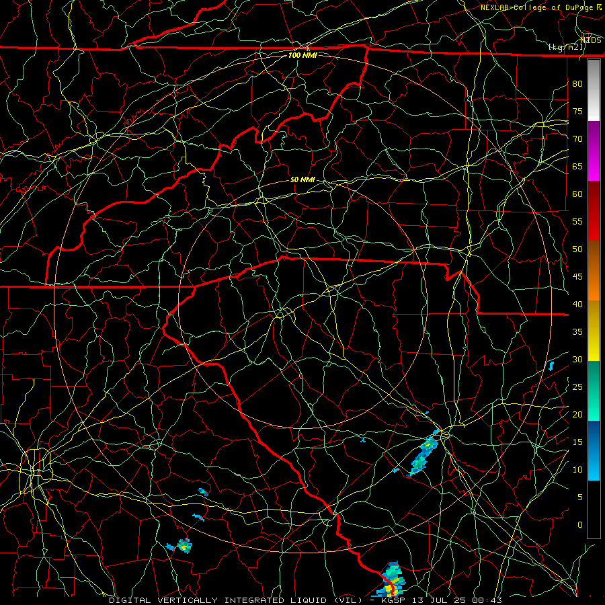Viewport: 605px width, 605px height.
Task: Pick the orange-brown segment of the color scale
Action: click(594, 271)
